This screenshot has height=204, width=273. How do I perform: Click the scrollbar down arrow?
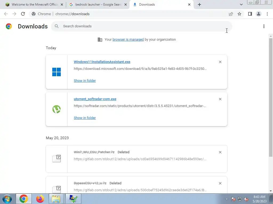pyautogui.click(x=271, y=191)
